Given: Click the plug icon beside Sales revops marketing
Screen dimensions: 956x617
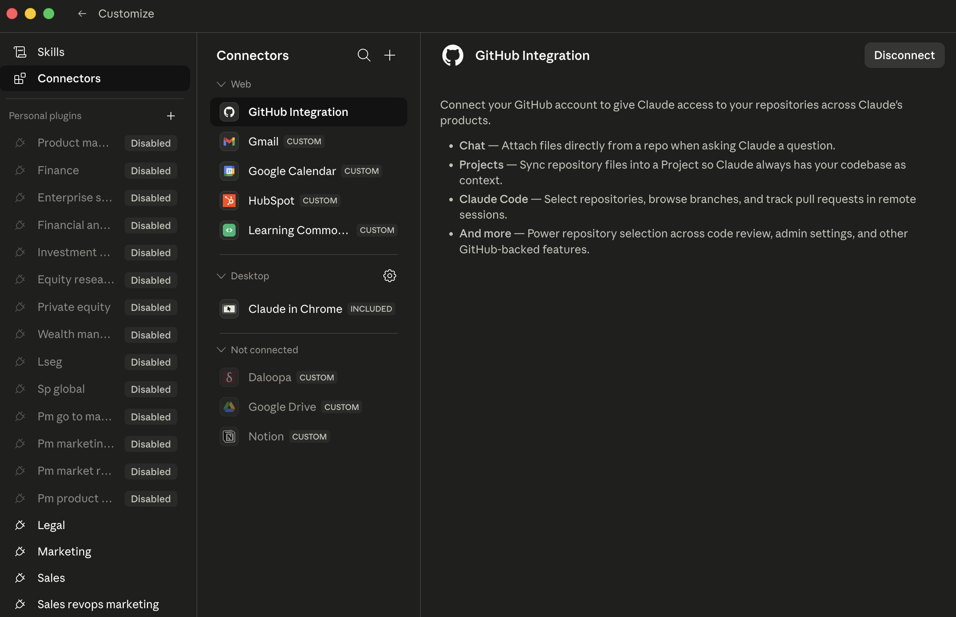Looking at the screenshot, I should tap(20, 604).
